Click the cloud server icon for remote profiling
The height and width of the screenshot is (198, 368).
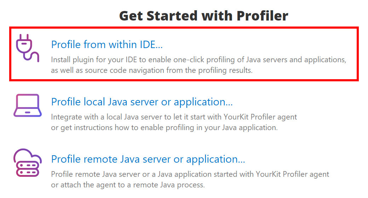(x=28, y=163)
